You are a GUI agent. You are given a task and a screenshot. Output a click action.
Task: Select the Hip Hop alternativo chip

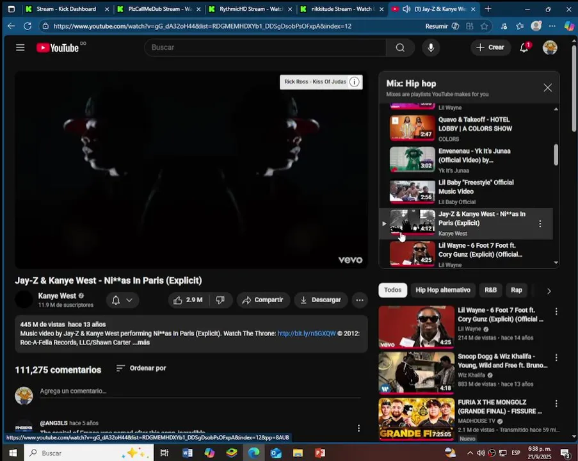click(443, 290)
